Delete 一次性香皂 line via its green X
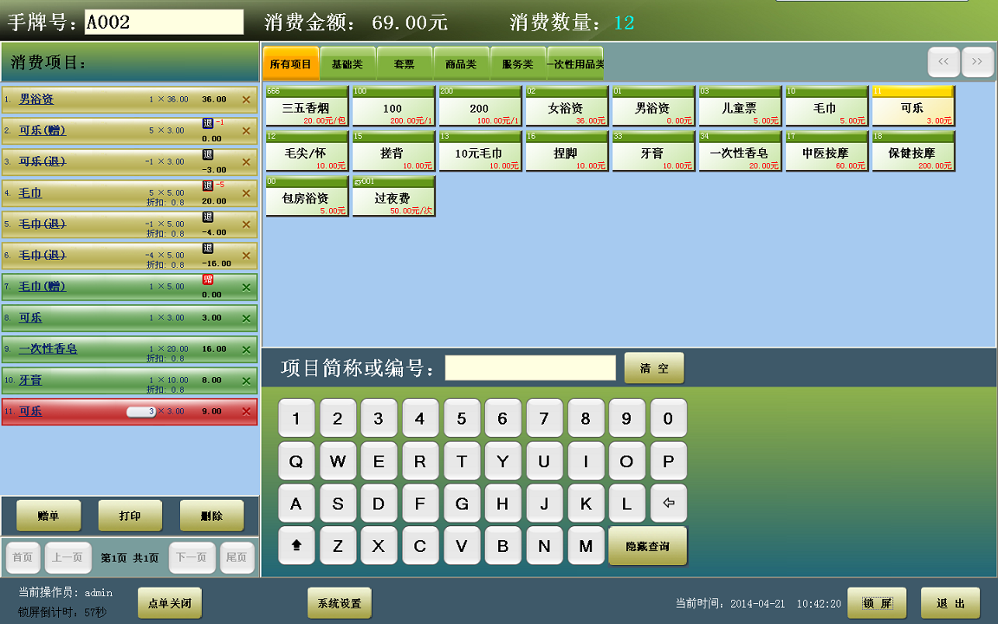Screen dimensions: 998x624 [246, 349]
